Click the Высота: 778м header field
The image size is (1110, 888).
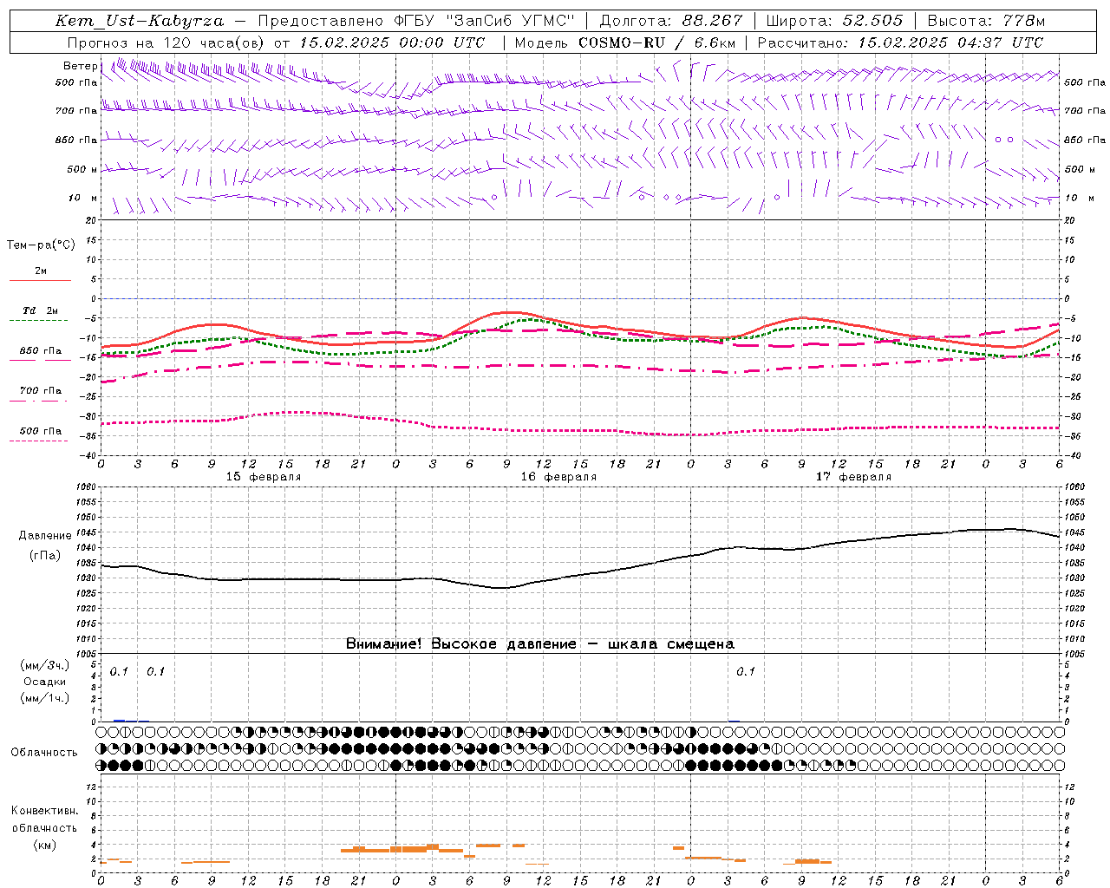point(986,21)
